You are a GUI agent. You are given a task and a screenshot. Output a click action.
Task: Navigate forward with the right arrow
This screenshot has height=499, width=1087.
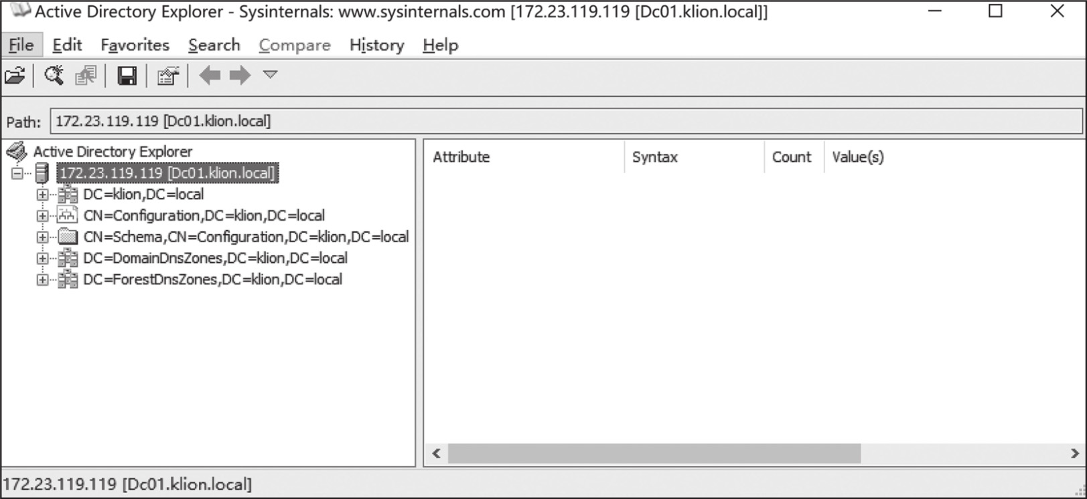click(x=240, y=75)
